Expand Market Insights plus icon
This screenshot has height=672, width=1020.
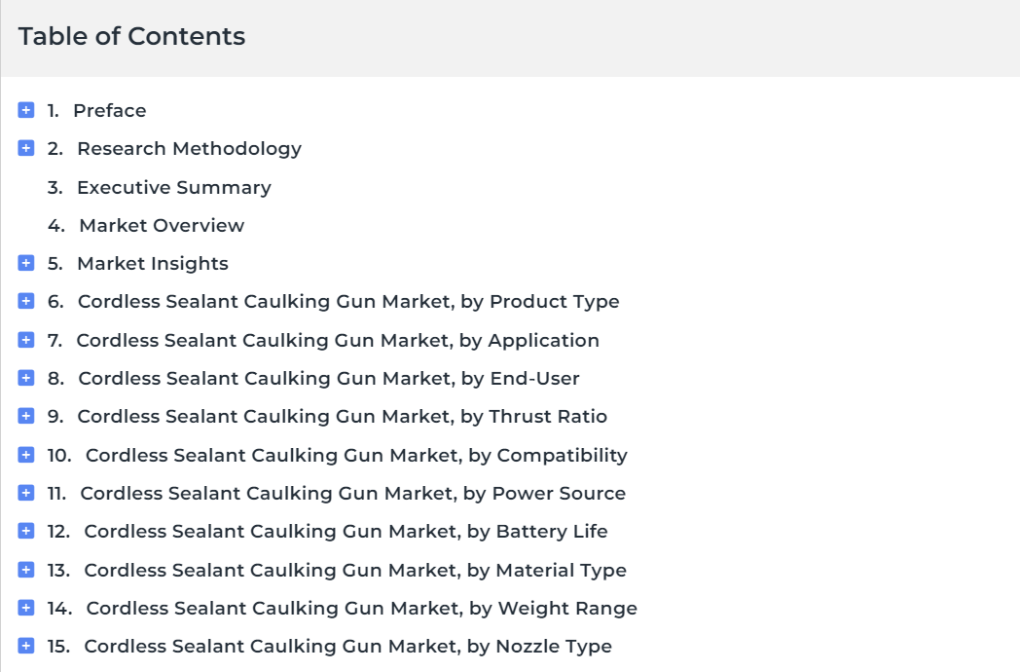click(x=26, y=263)
